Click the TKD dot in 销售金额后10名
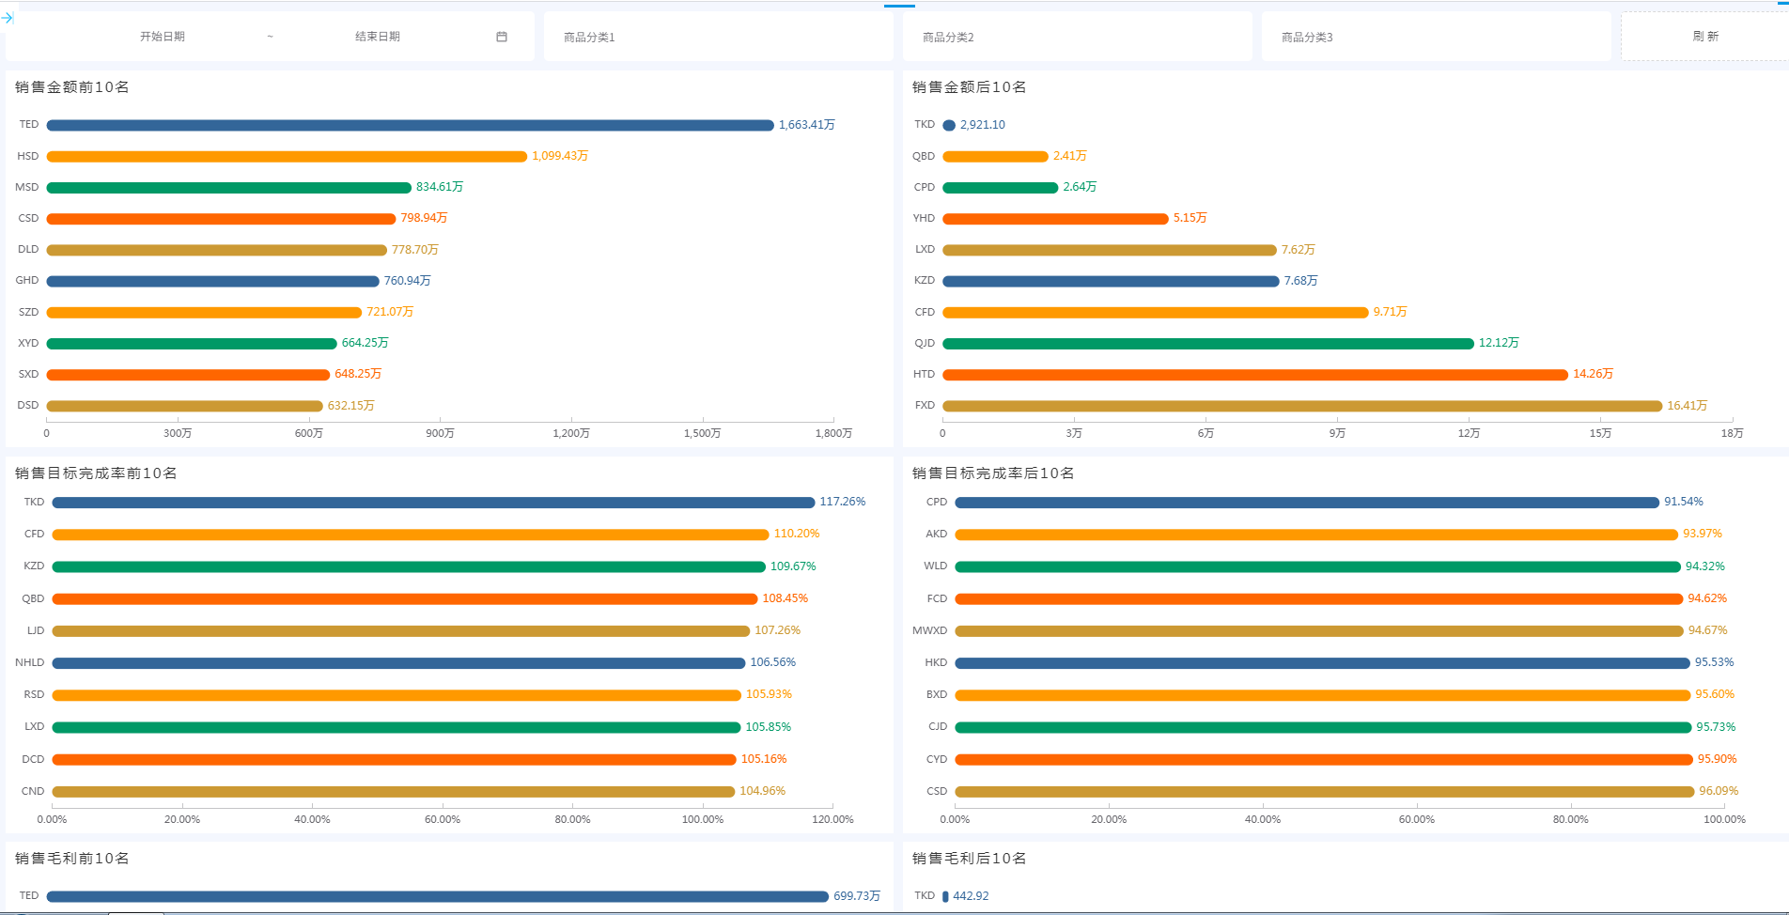1789x915 pixels. pos(949,125)
